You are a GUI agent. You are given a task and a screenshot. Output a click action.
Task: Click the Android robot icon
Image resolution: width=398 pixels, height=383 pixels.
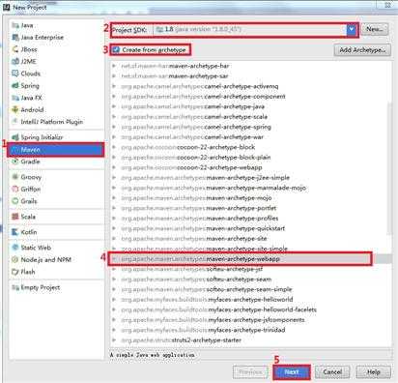pyautogui.click(x=15, y=109)
